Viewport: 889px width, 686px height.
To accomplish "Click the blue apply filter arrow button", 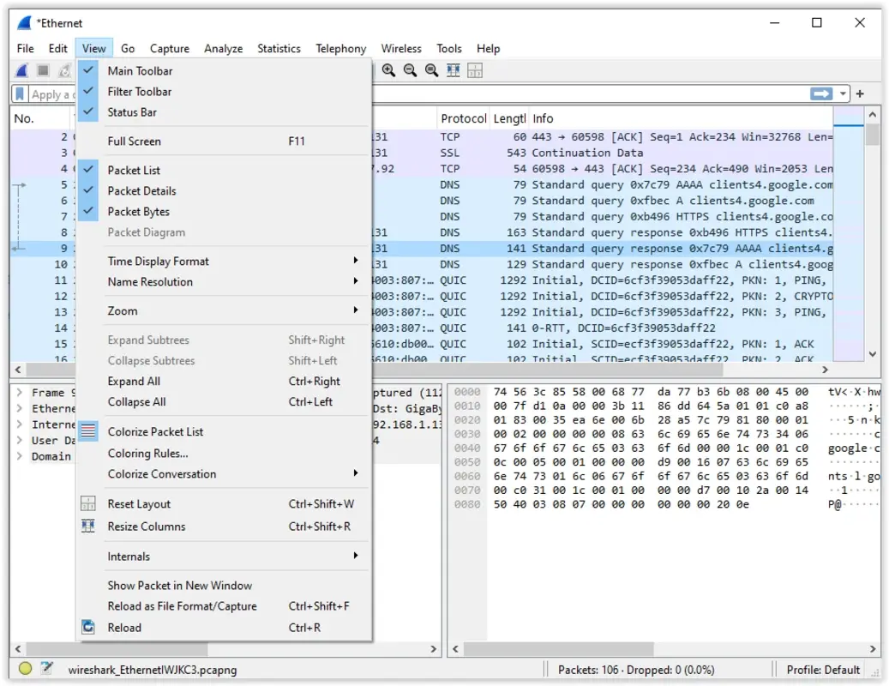I will tap(822, 94).
